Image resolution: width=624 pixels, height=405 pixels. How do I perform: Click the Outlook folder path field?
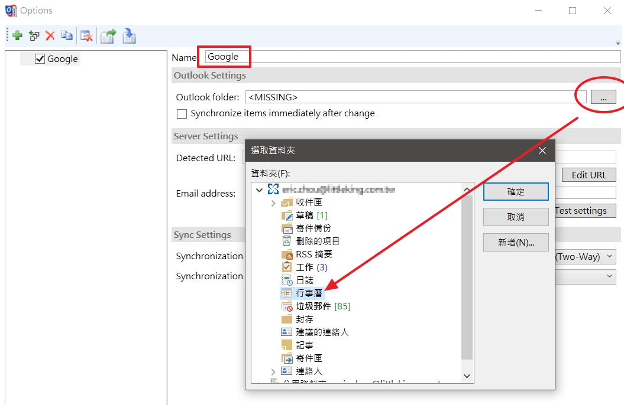tap(416, 97)
